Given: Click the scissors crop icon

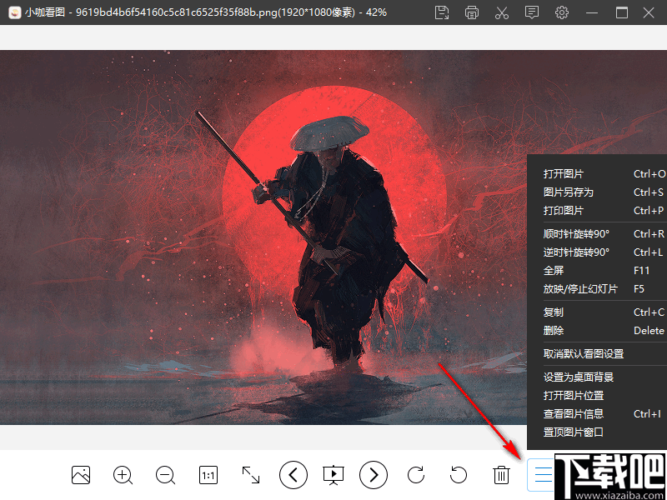Looking at the screenshot, I should coord(502,12).
